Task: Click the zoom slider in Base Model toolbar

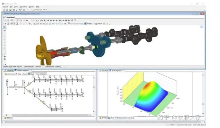Action: (x=76, y=24)
